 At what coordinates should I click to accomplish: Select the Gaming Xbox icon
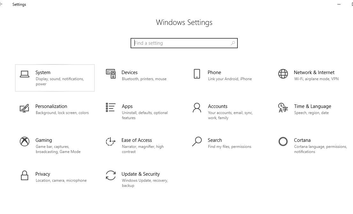click(x=25, y=141)
